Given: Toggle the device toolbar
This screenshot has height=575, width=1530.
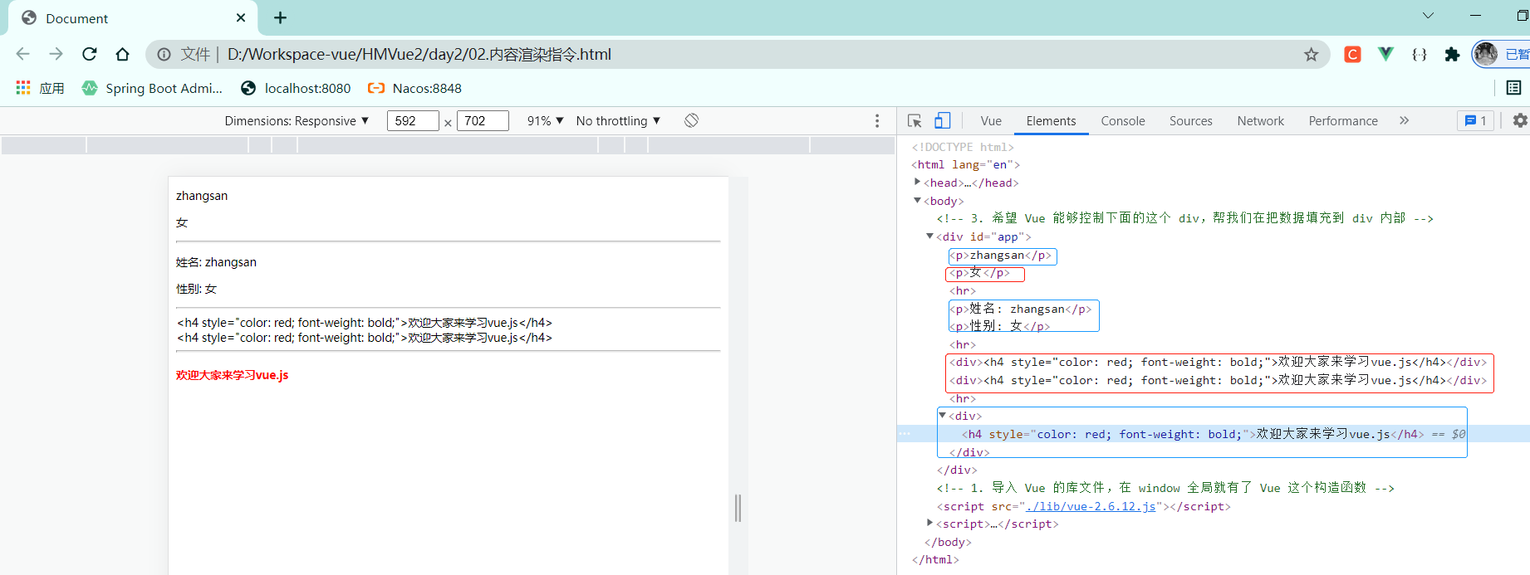Looking at the screenshot, I should pos(943,121).
